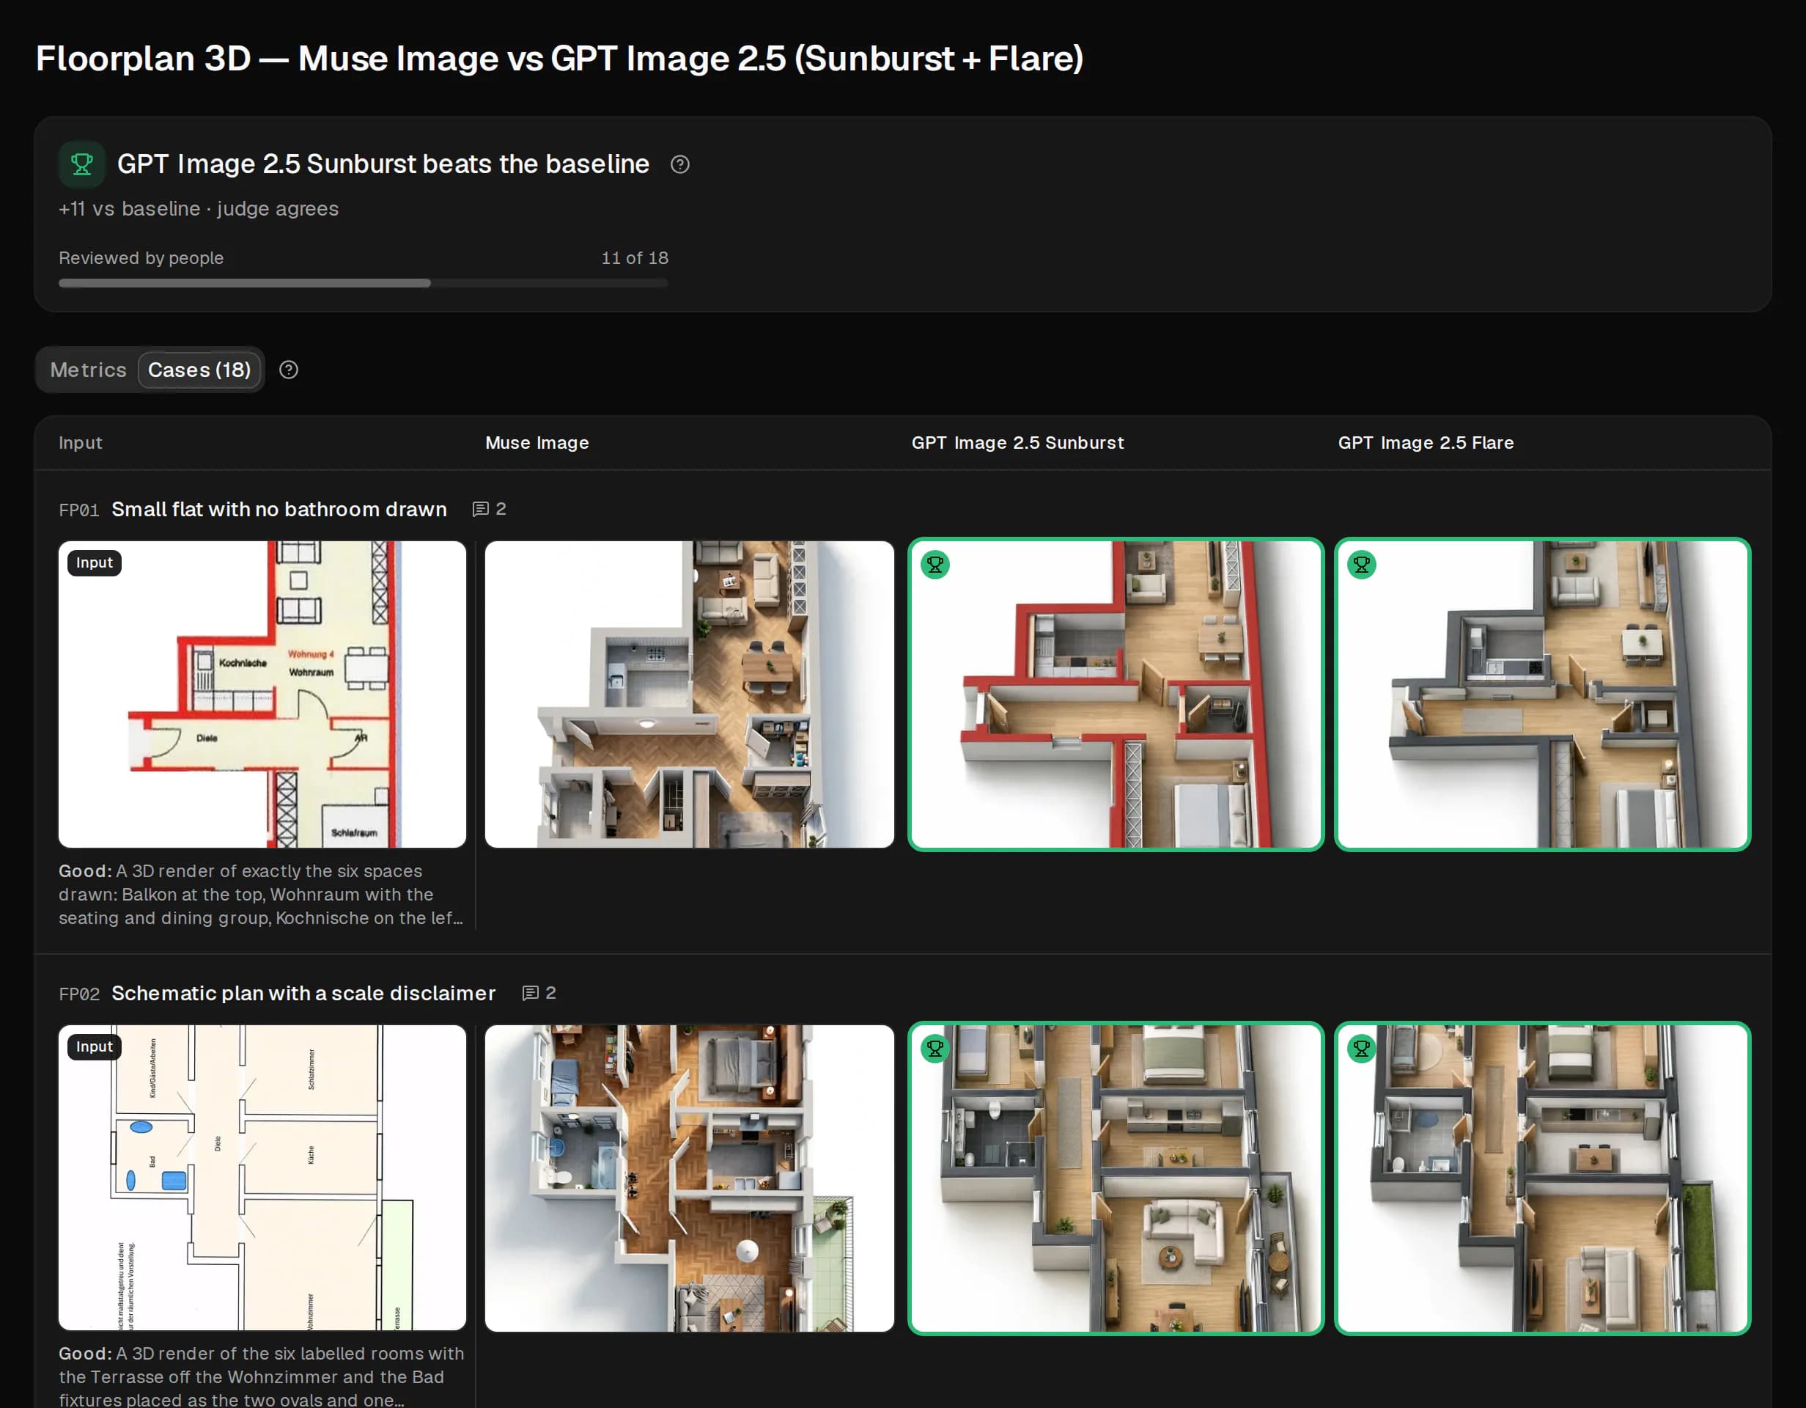The width and height of the screenshot is (1806, 1408).
Task: Open the FP01 input floorplan thumbnail
Action: coord(262,694)
